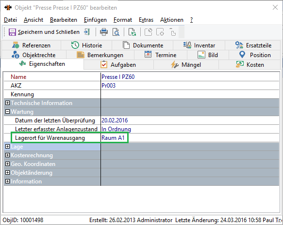Click the greyed document clock icon
Viewport: 283px width, 225px height.
(149, 32)
